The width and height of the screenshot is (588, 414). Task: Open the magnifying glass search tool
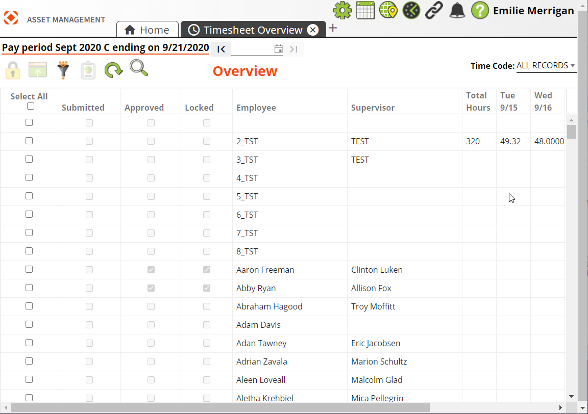click(138, 68)
